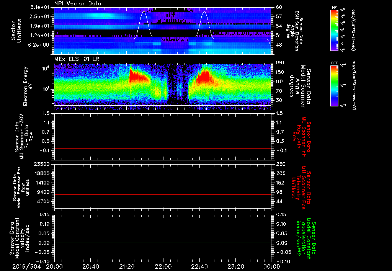392x271 pixels.
Task: Click the white line in Scanner Pos plot
Action: [x=163, y=208]
